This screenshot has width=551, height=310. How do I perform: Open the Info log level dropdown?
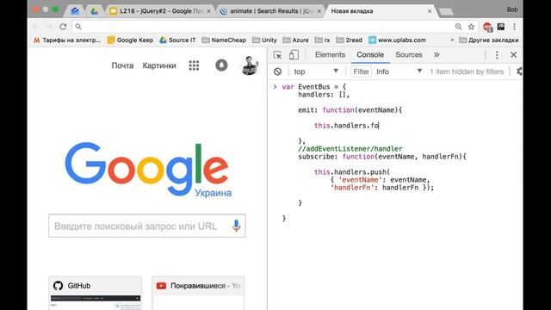pos(399,71)
